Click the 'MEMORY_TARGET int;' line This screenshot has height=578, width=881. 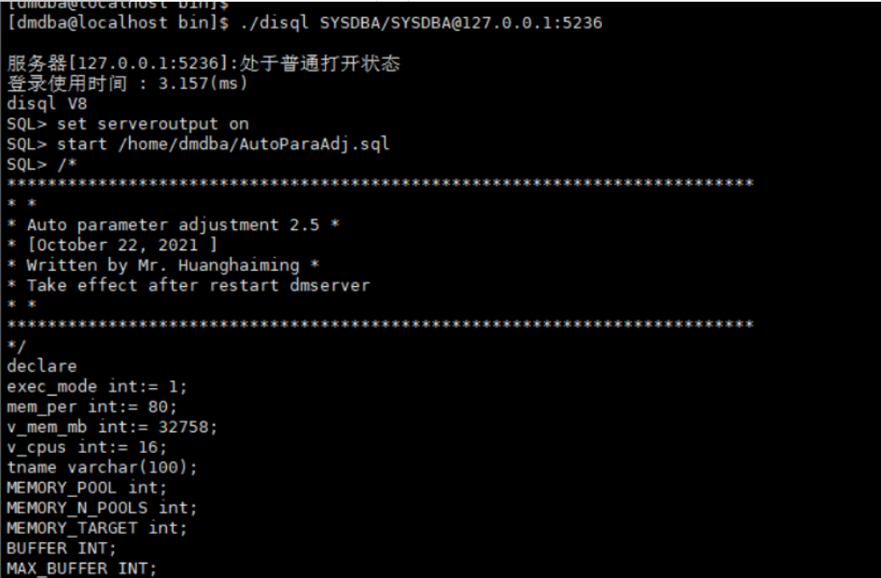pyautogui.click(x=97, y=528)
